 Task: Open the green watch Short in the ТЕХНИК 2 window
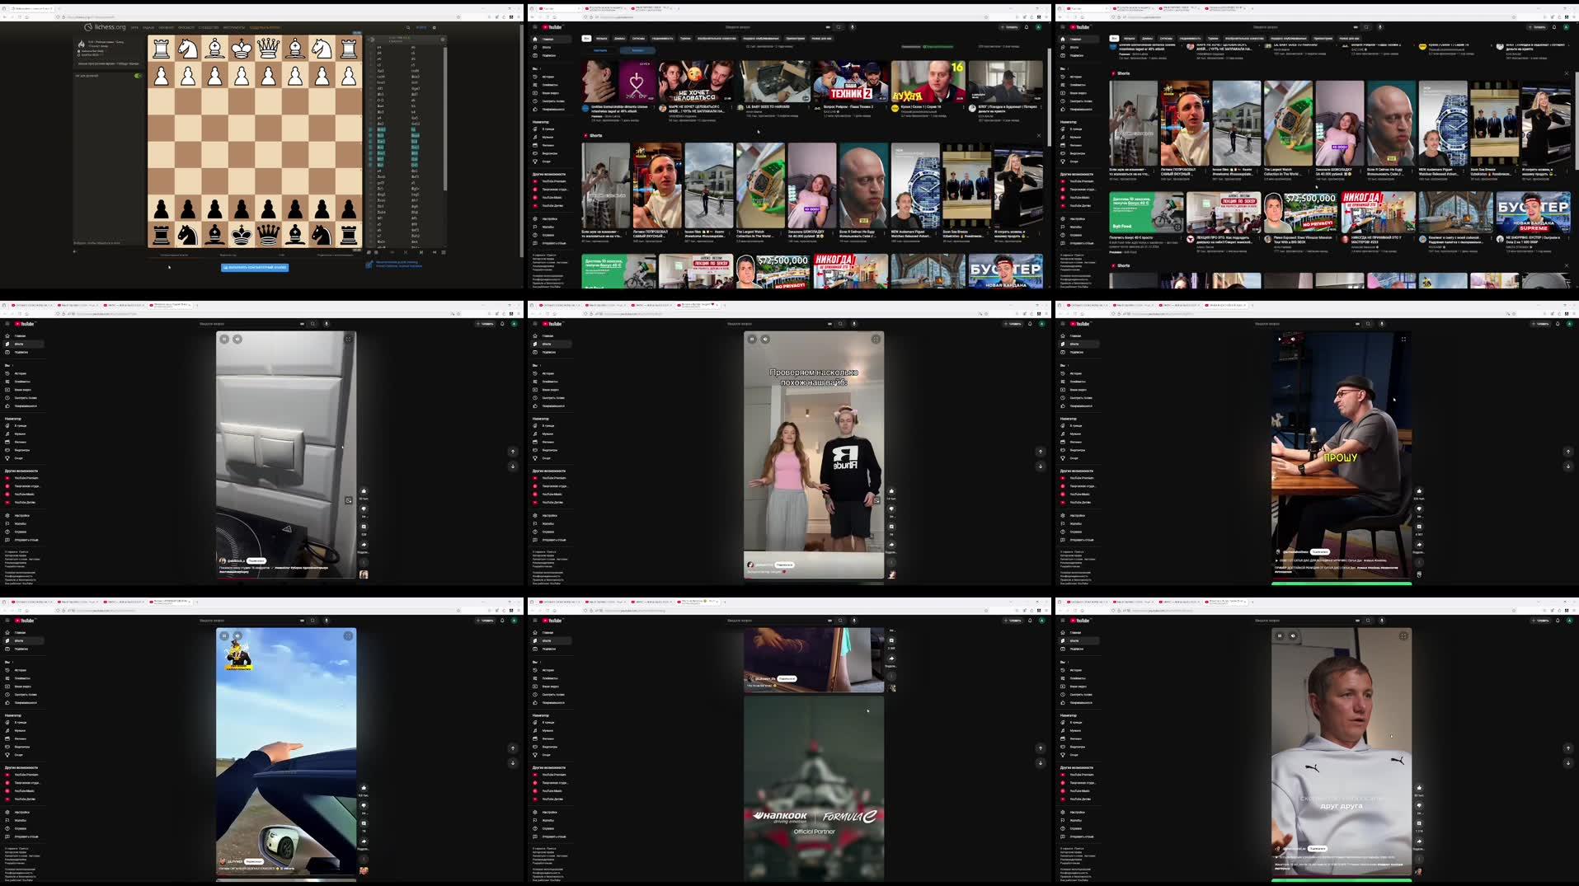coord(760,185)
